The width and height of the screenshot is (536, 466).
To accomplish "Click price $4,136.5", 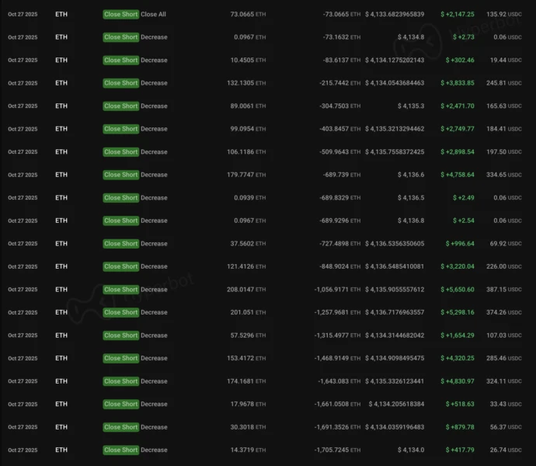I will [411, 197].
